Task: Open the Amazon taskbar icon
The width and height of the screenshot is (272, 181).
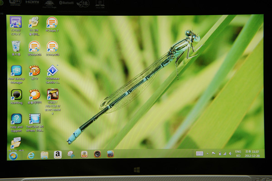Action: [58, 154]
